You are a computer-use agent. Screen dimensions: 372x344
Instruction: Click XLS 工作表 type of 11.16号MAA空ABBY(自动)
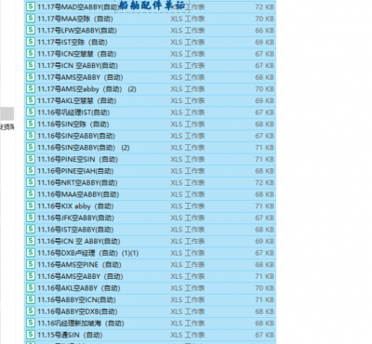coord(188,194)
